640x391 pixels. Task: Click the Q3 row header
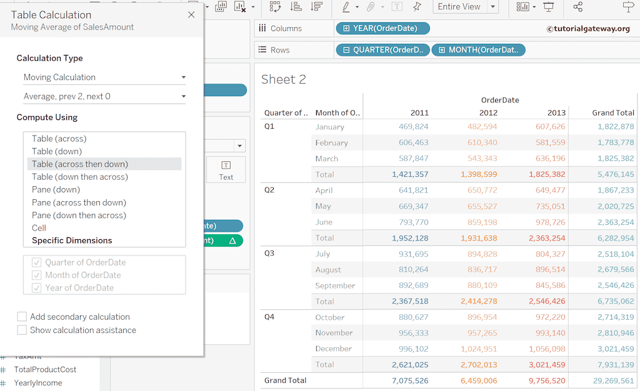[x=269, y=253]
